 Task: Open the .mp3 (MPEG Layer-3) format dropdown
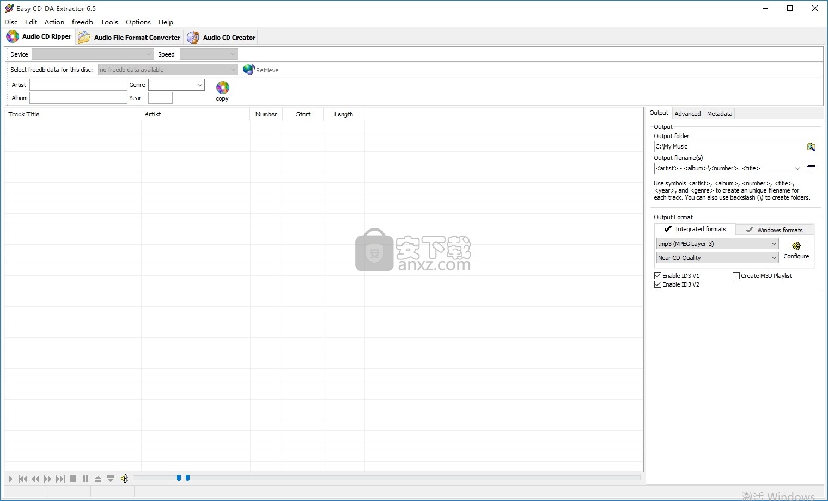pyautogui.click(x=717, y=244)
